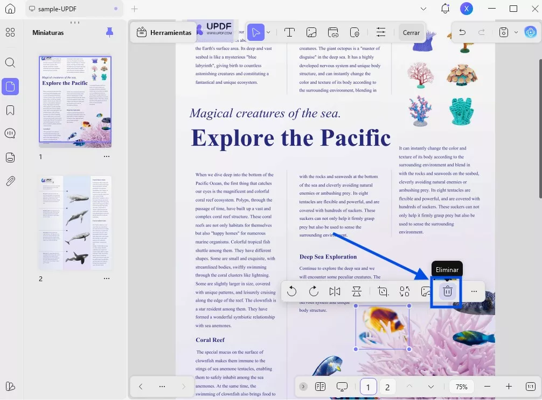Click the Miniaturas panel drag handle dots
Image resolution: width=542 pixels, height=400 pixels.
(x=75, y=23)
